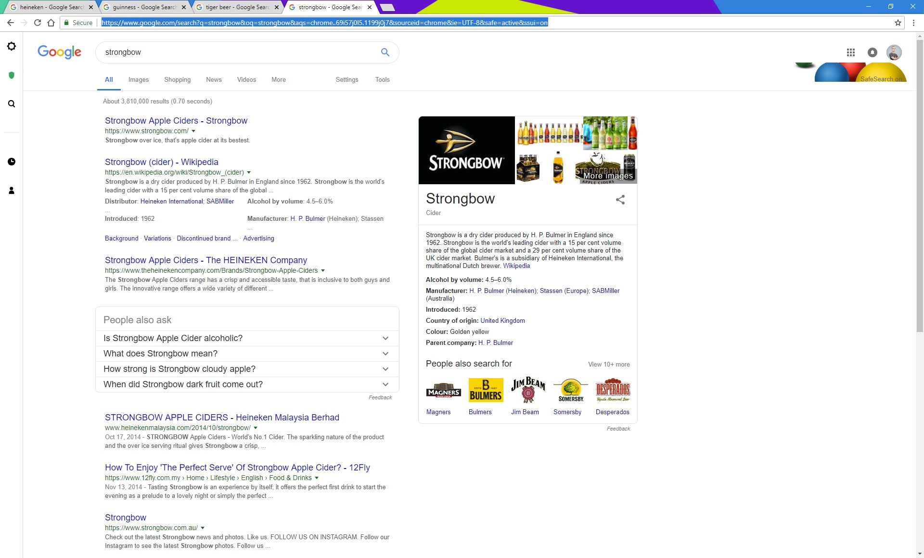The width and height of the screenshot is (924, 558).
Task: Open 'Strongbow (cider) - Wikipedia' result
Action: [x=162, y=162]
